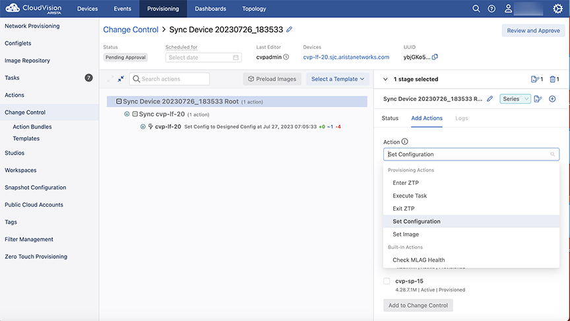Select Set Image from action list
This screenshot has width=570, height=321.
pyautogui.click(x=471, y=234)
